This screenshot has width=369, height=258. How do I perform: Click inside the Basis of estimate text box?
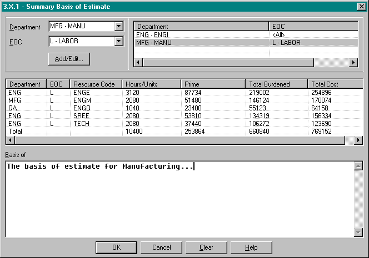[x=178, y=200]
